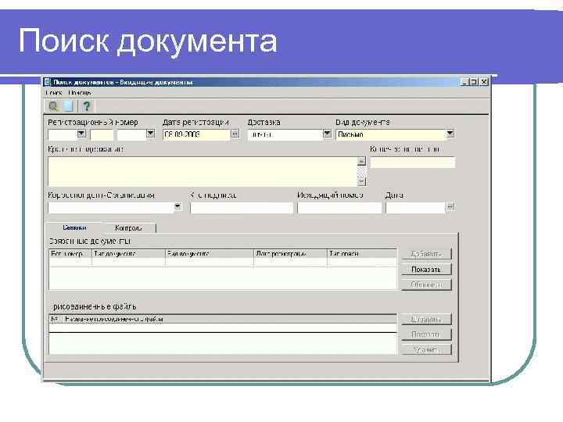Click the Дата регистрации date field
The image size is (563, 422).
pyautogui.click(x=196, y=134)
